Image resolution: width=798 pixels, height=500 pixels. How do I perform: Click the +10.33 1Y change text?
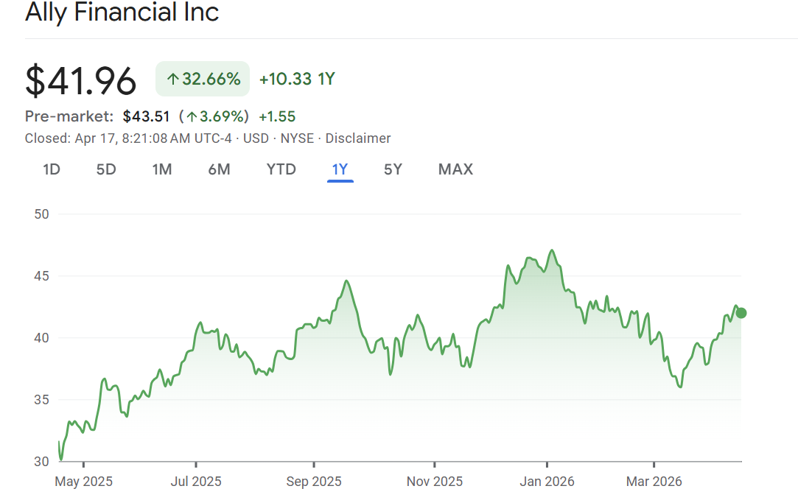click(297, 80)
